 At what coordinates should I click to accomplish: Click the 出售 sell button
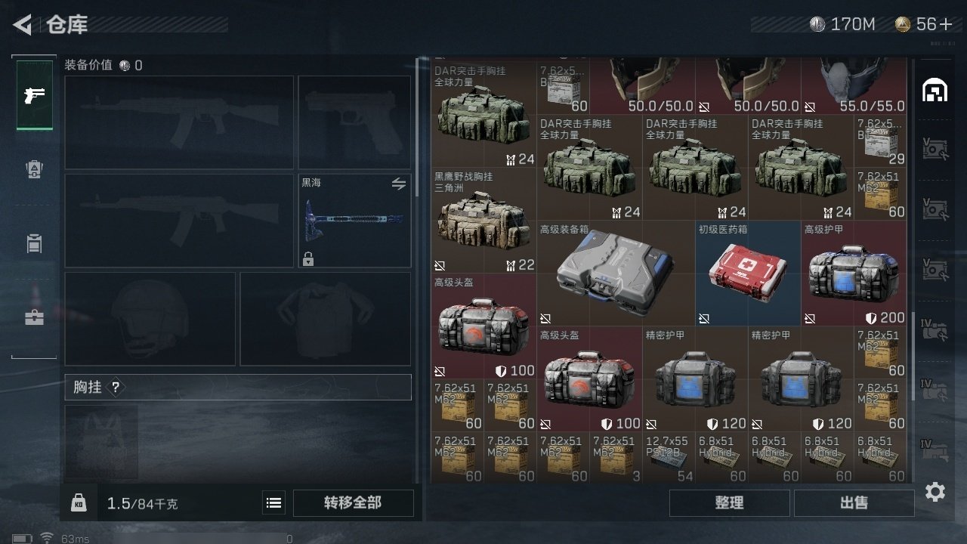pos(854,502)
